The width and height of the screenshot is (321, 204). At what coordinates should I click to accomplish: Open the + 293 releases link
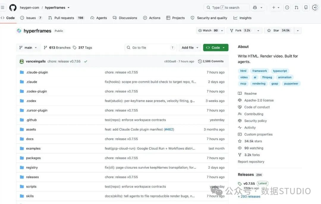click(x=249, y=197)
